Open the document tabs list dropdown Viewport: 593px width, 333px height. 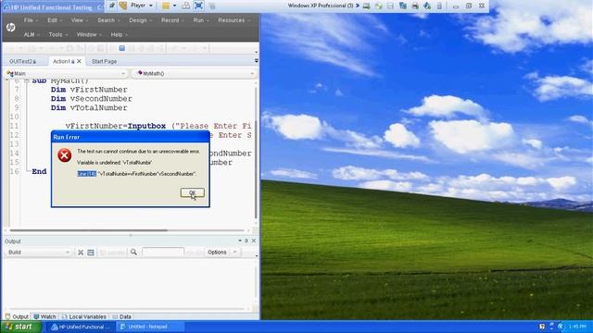257,61
